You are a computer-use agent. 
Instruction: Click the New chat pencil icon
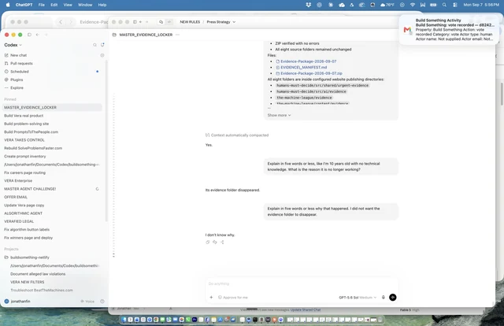pyautogui.click(x=6, y=55)
